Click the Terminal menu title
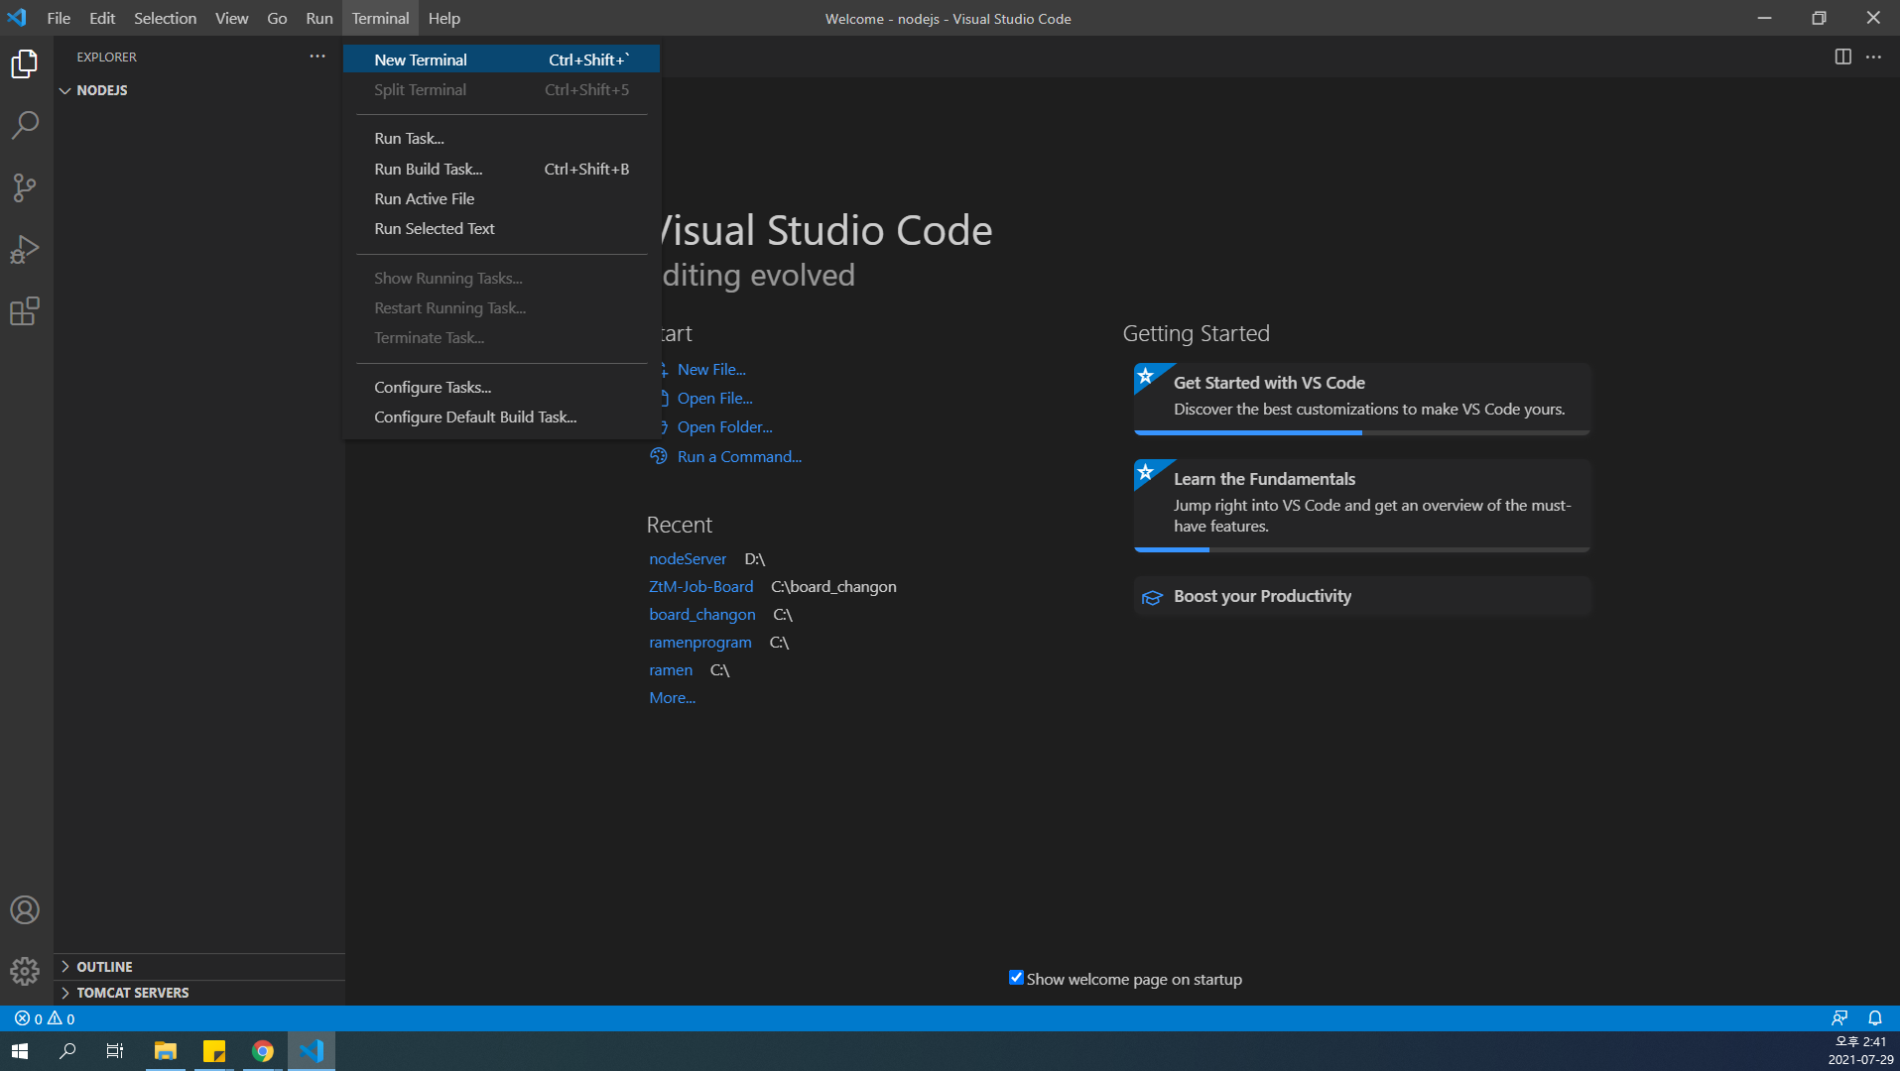Viewport: 1900px width, 1071px height. tap(380, 18)
